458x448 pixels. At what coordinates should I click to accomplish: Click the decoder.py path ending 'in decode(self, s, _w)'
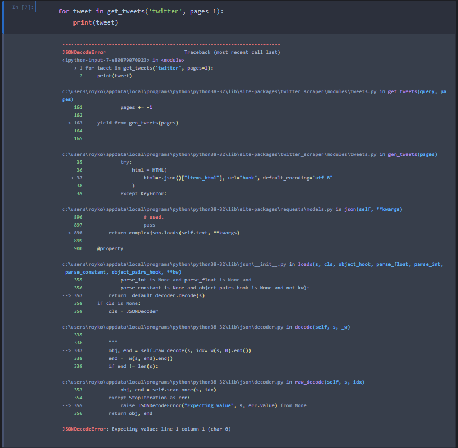[206, 327]
